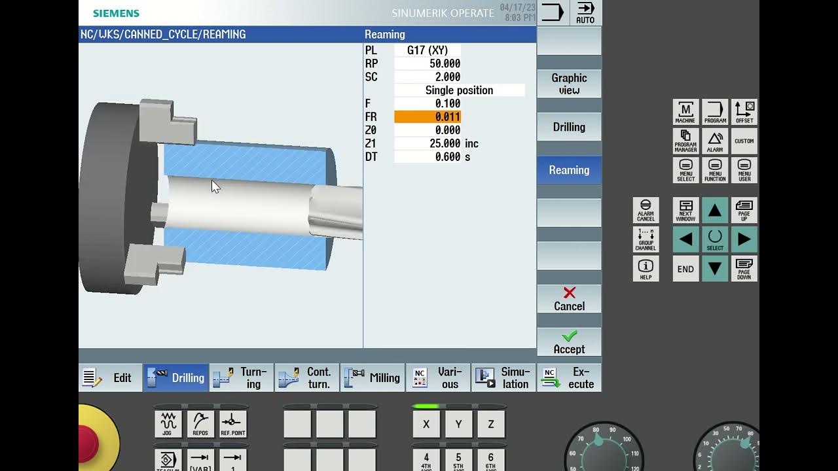Screen dimensions: 838x471
Task: Cancel the reaming cycle input
Action: pos(569,299)
